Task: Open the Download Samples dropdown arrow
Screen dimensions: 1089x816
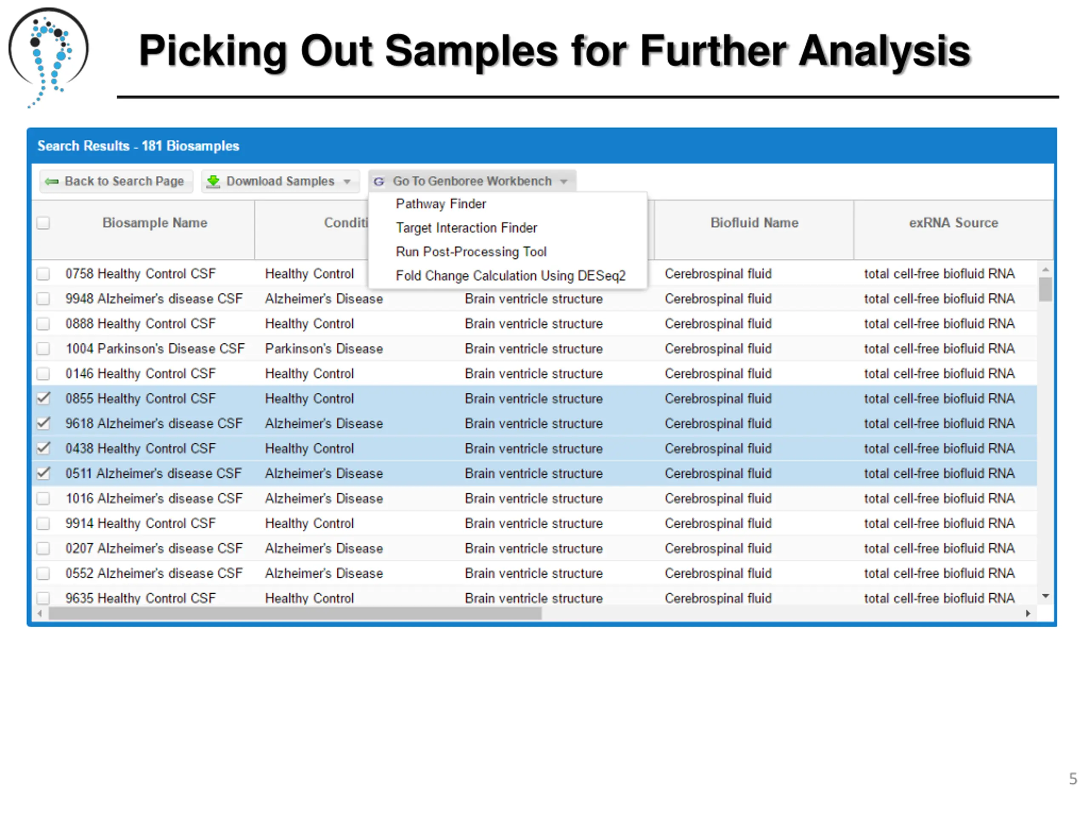Action: tap(347, 182)
